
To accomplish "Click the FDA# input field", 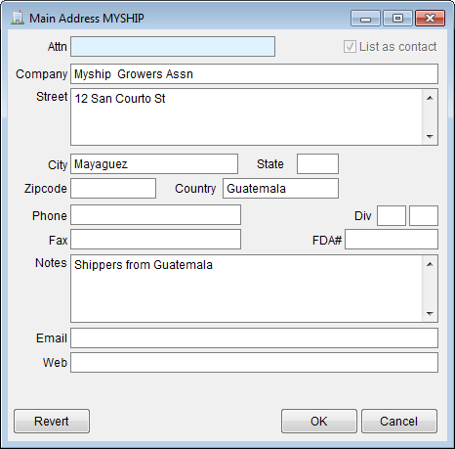I will [392, 240].
